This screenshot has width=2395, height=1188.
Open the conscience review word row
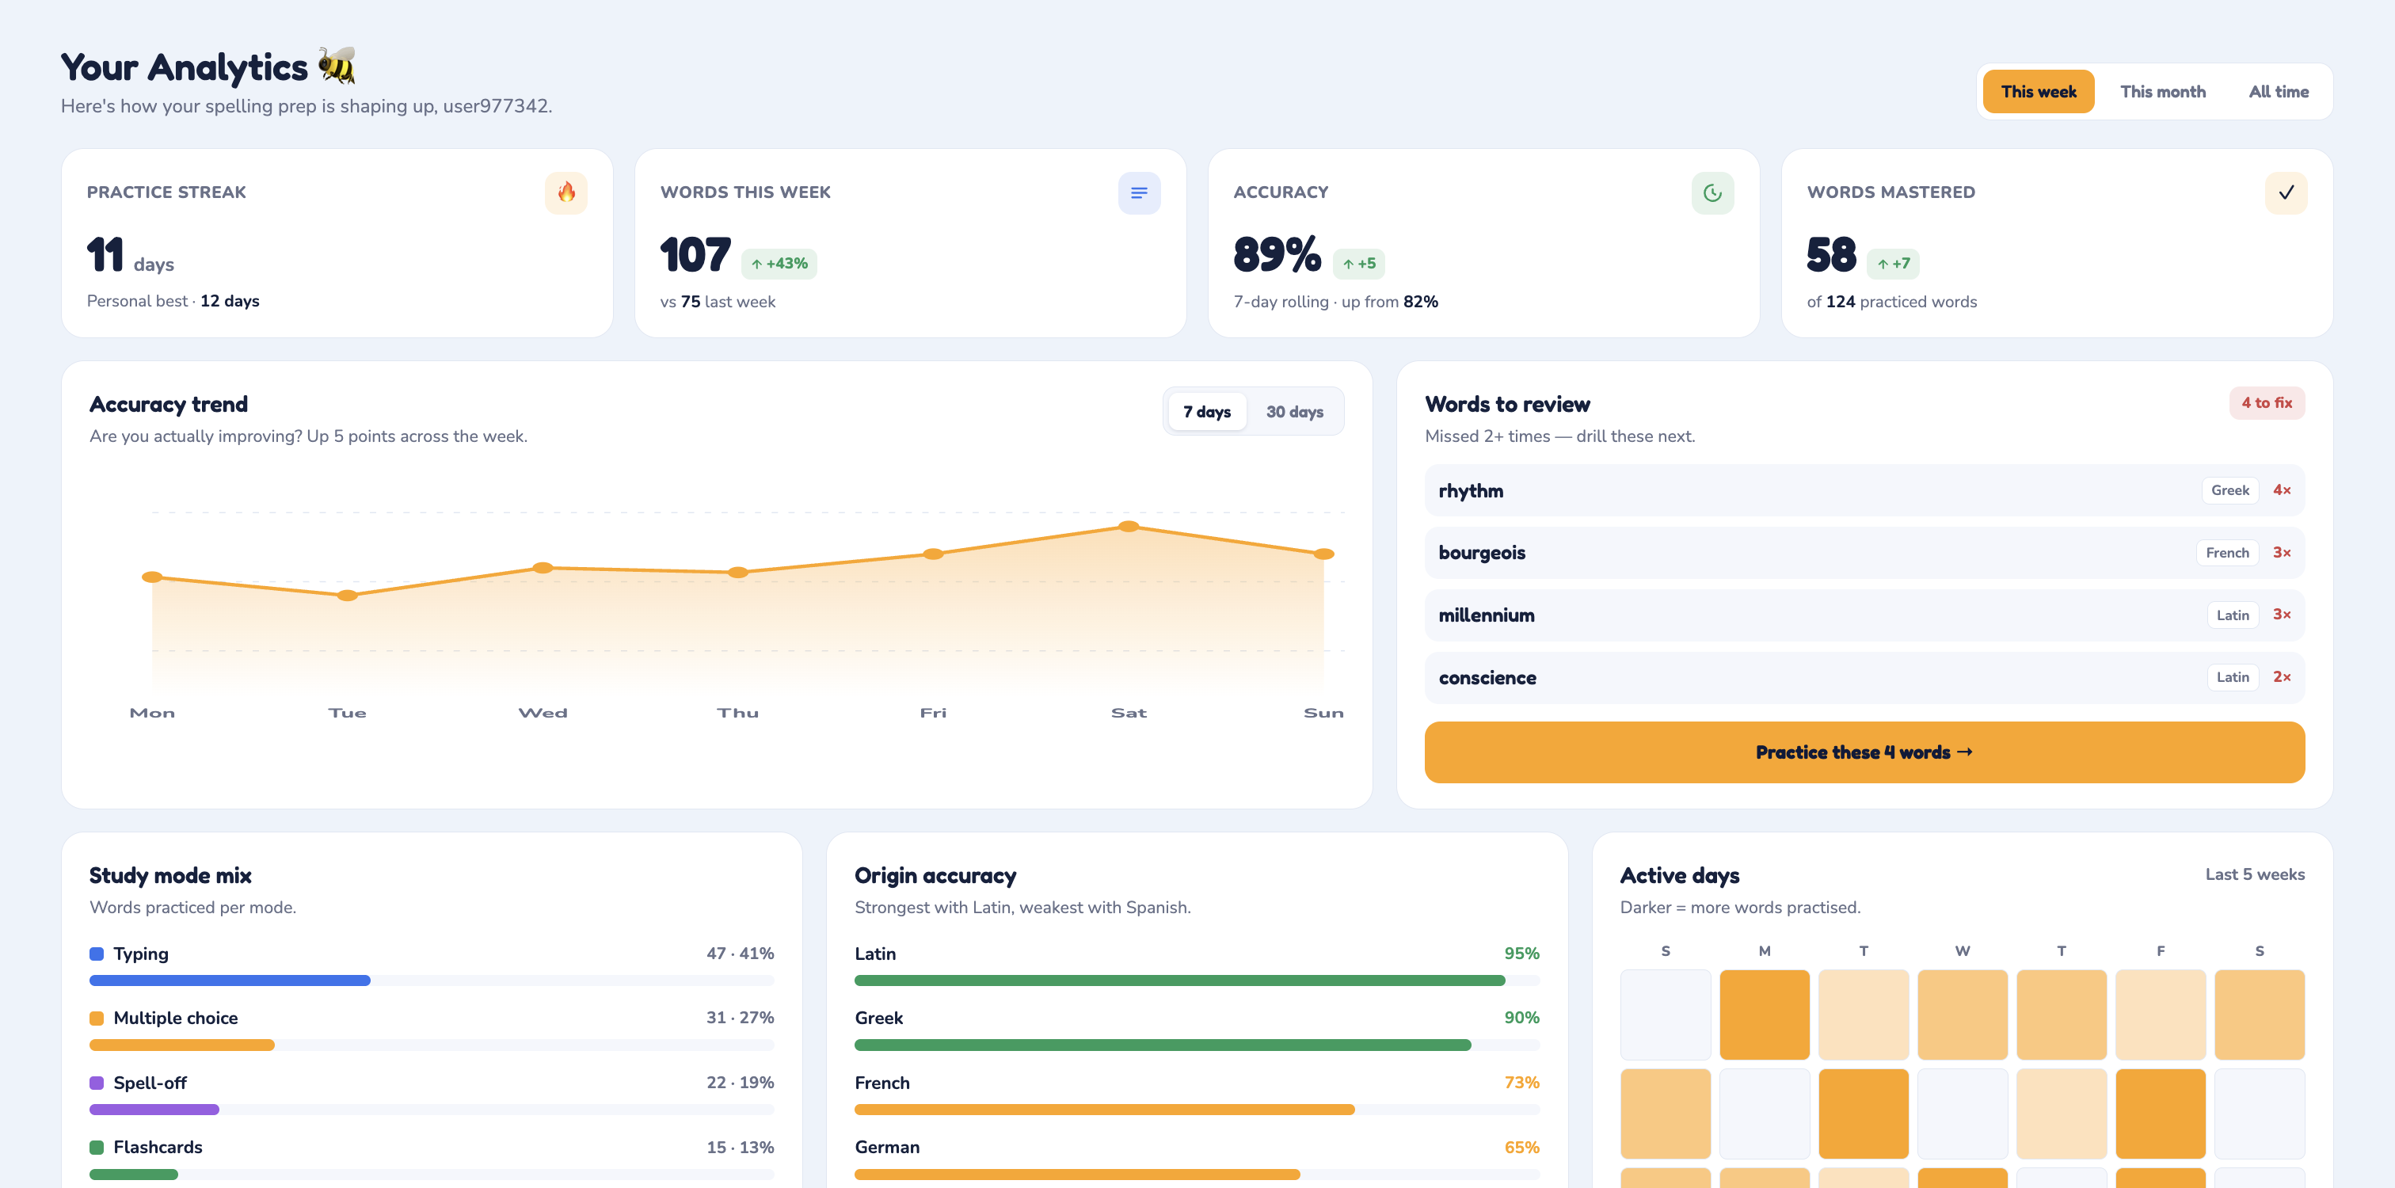[x=1864, y=678]
